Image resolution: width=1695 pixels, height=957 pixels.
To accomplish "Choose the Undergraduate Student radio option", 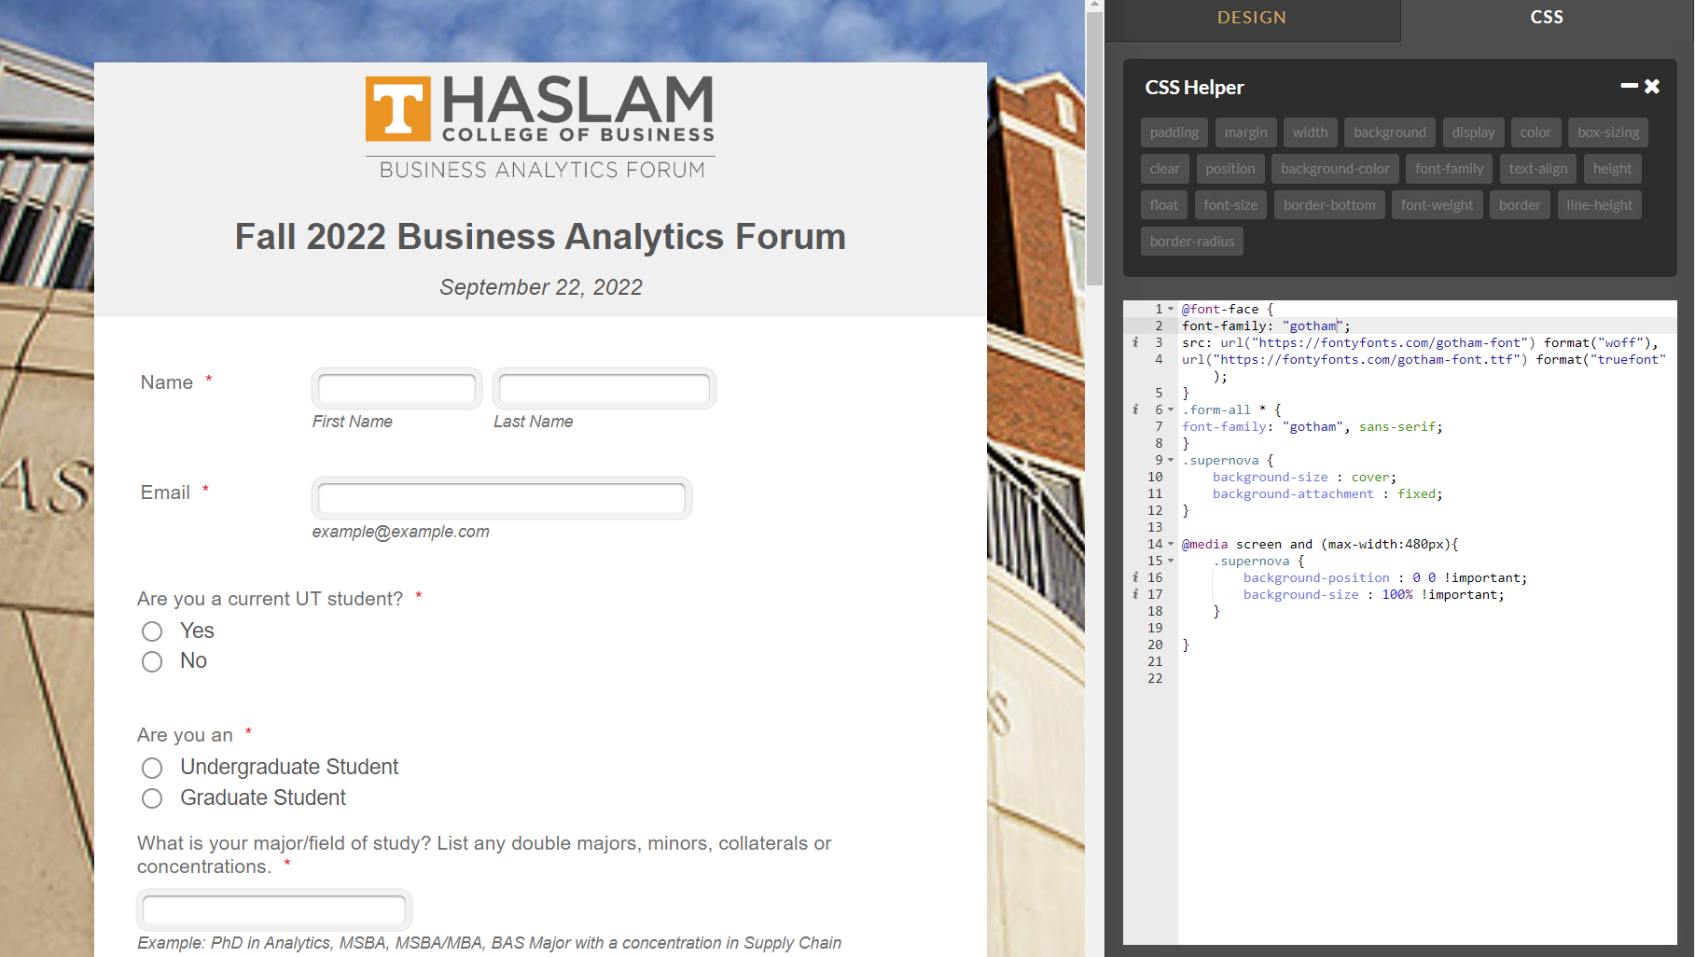I will click(152, 768).
